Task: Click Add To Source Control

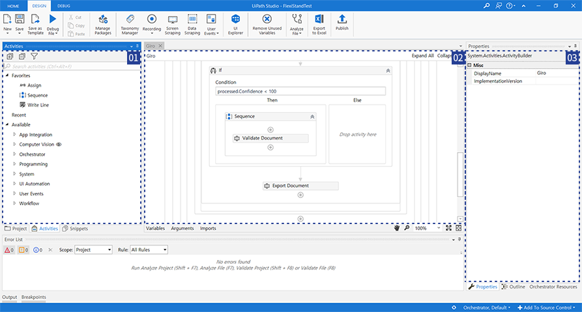Action: [x=546, y=307]
